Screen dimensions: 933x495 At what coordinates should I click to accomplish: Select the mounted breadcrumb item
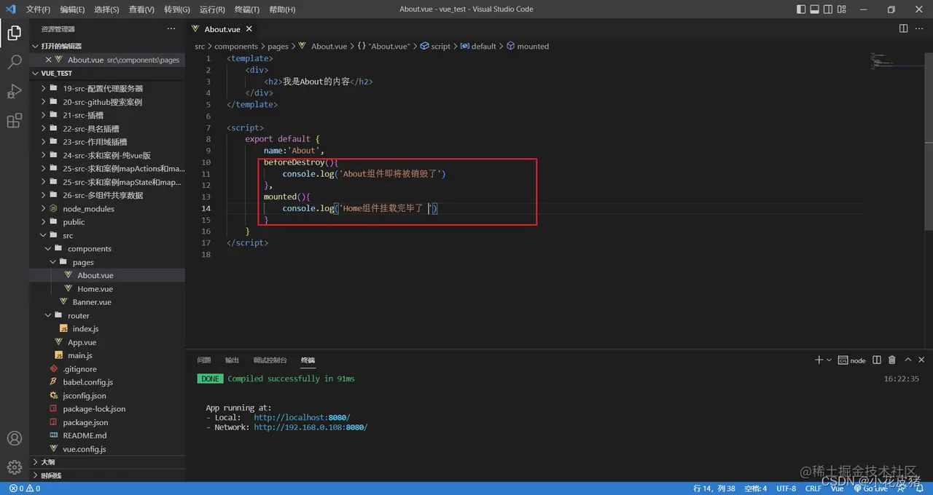click(x=528, y=46)
